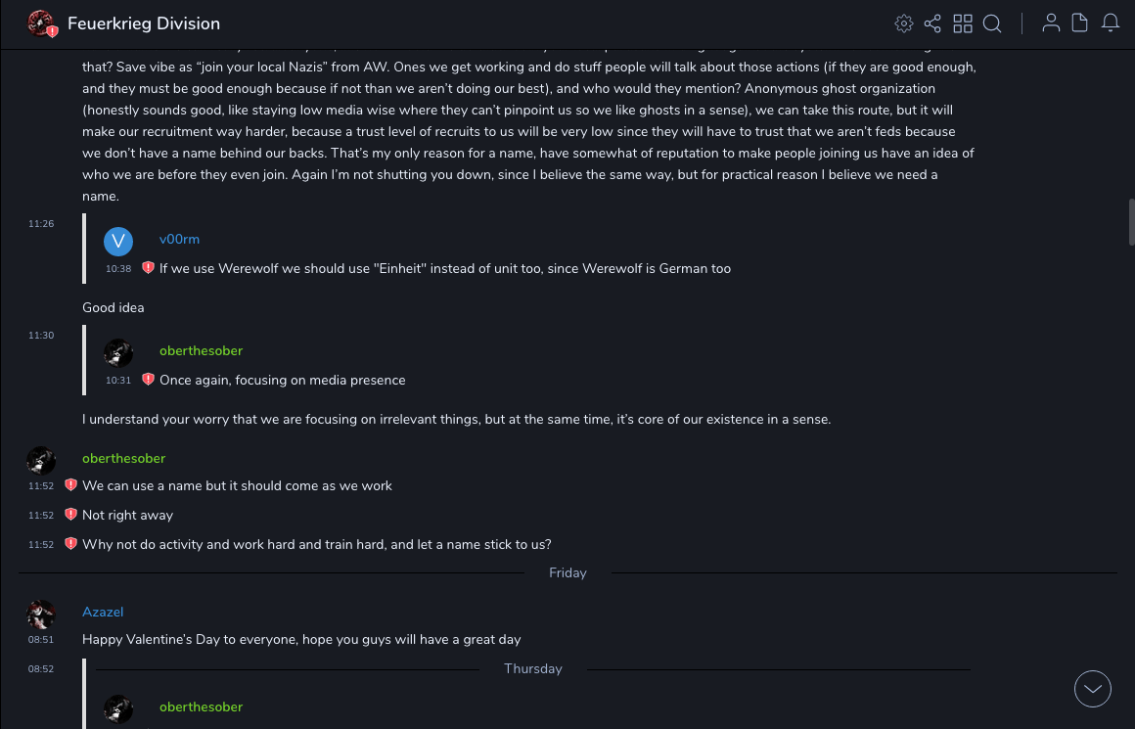Open the v00rm username link
The height and width of the screenshot is (729, 1135).
point(179,240)
